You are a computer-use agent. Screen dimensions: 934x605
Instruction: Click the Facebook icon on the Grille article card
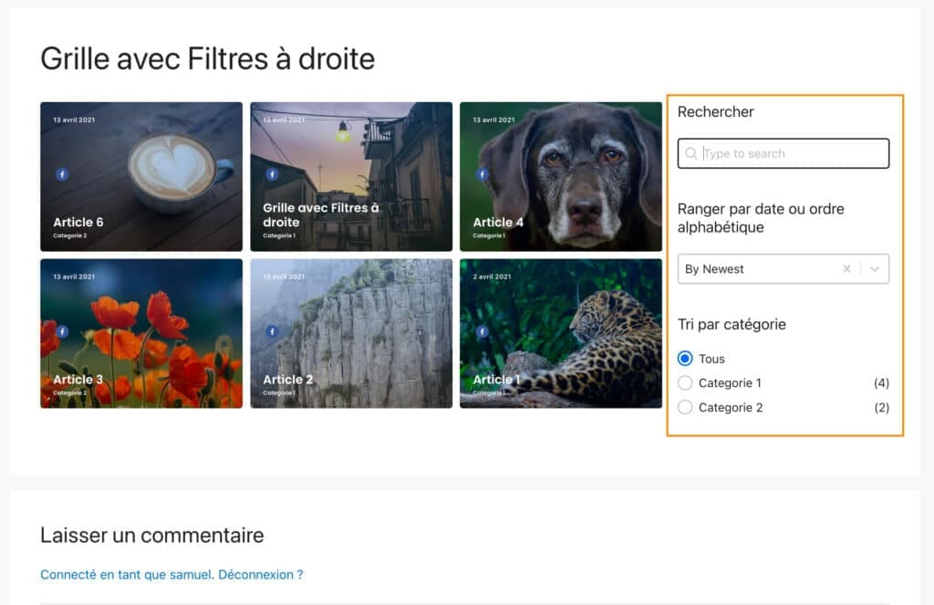coord(271,172)
